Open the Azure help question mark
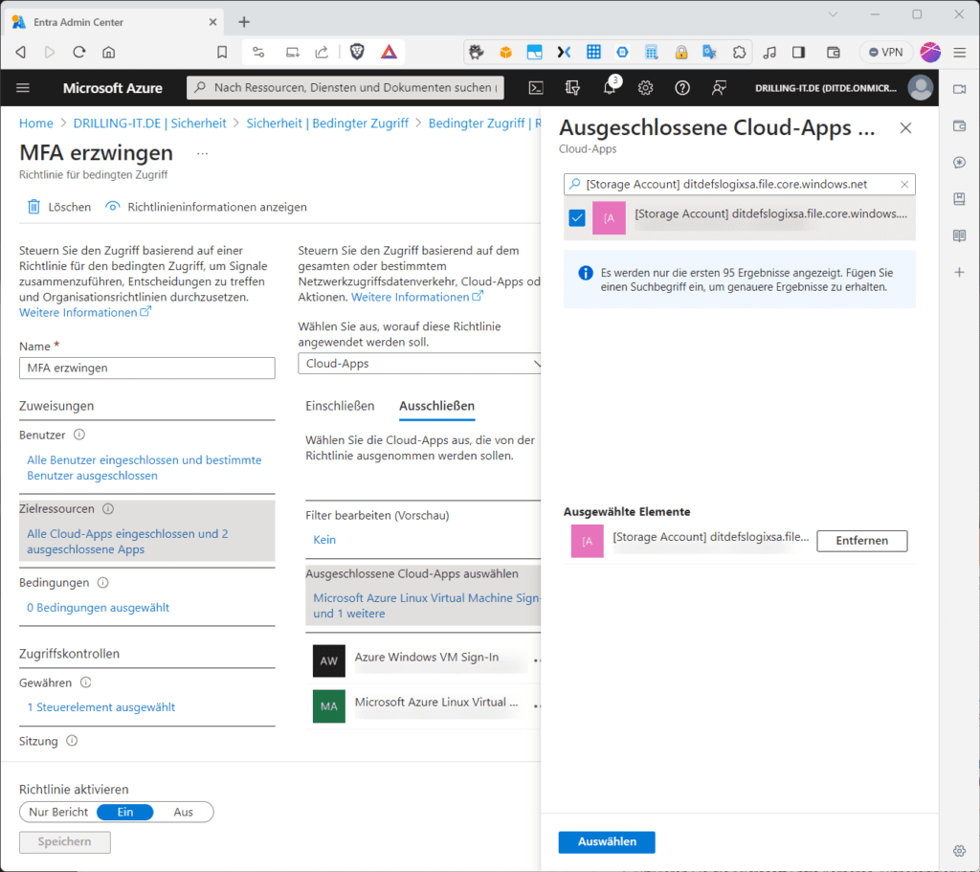The height and width of the screenshot is (872, 980). 682,88
